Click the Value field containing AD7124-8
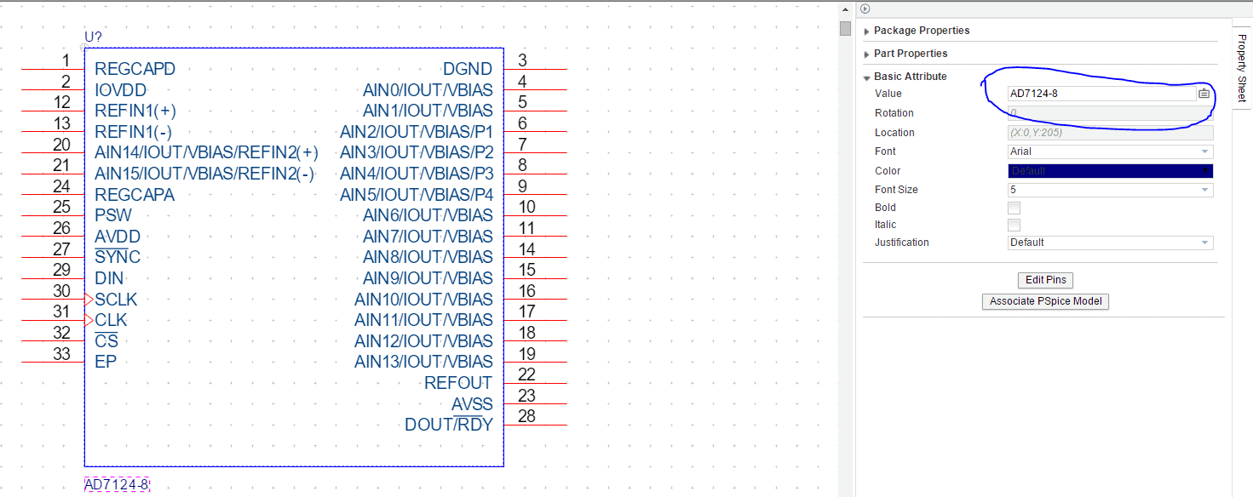Image resolution: width=1253 pixels, height=497 pixels. coord(1101,94)
